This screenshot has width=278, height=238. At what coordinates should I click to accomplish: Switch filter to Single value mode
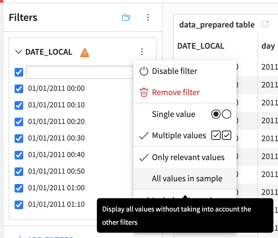pos(185,114)
